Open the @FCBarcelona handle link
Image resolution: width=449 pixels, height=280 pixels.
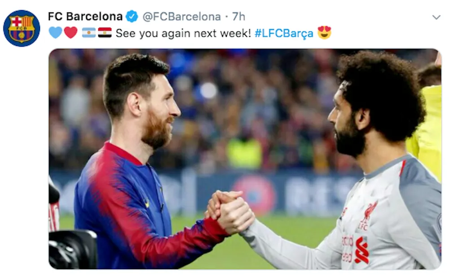tap(181, 17)
